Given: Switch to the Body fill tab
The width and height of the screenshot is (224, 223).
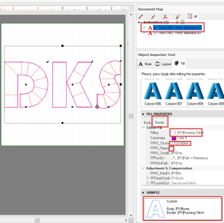Looking at the screenshot, I should [x=147, y=123].
